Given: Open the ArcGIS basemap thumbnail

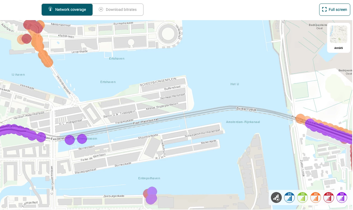Looking at the screenshot, I should (338, 34).
